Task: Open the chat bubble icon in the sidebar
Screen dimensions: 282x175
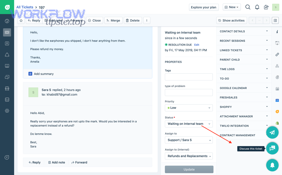Action: [7, 158]
